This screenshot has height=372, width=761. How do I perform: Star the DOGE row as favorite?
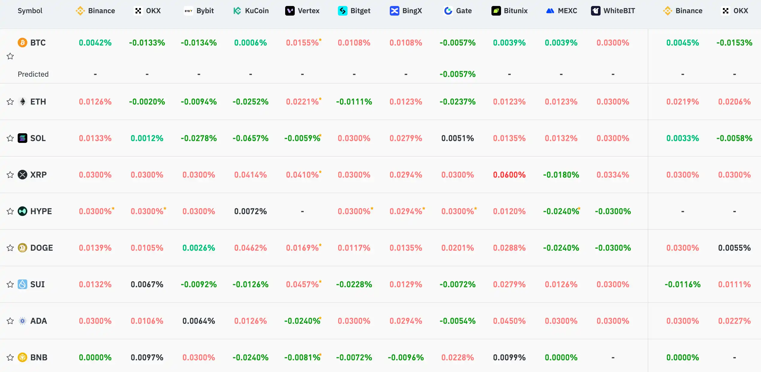click(10, 248)
